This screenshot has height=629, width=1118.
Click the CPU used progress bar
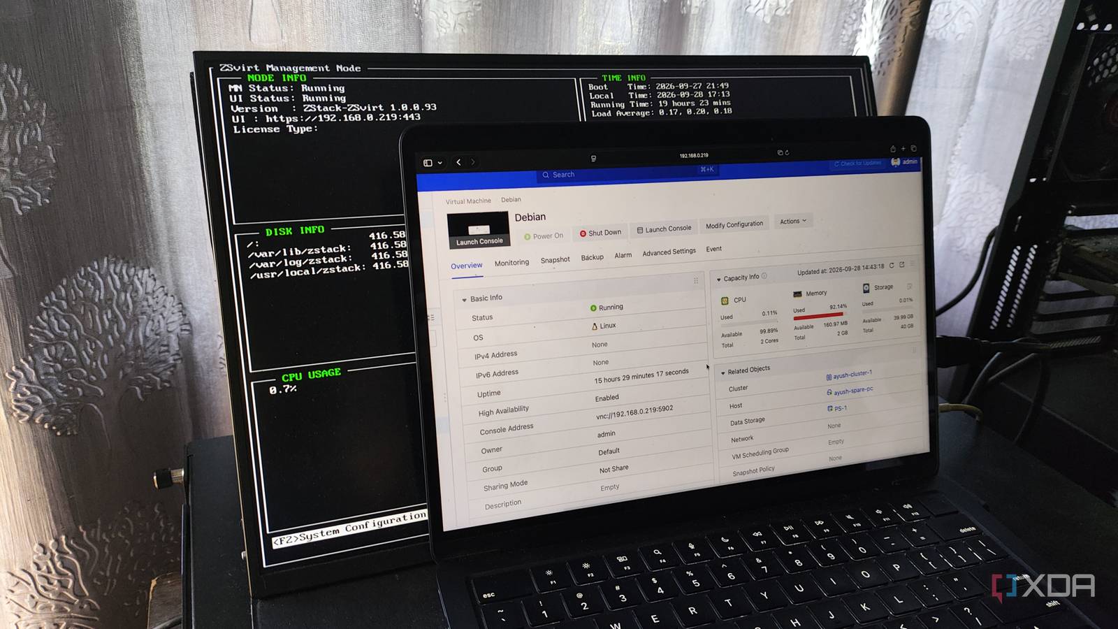(x=750, y=322)
